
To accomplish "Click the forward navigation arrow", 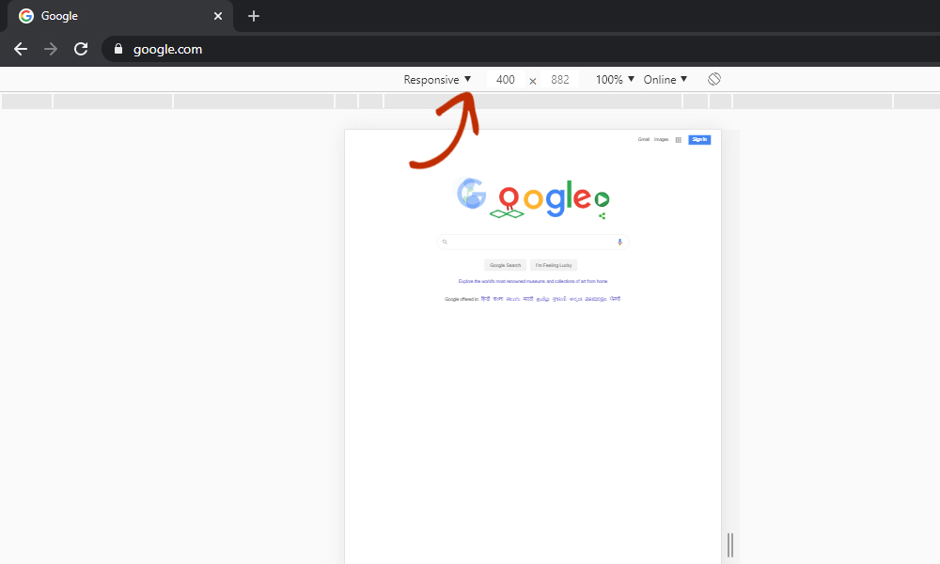I will (51, 49).
